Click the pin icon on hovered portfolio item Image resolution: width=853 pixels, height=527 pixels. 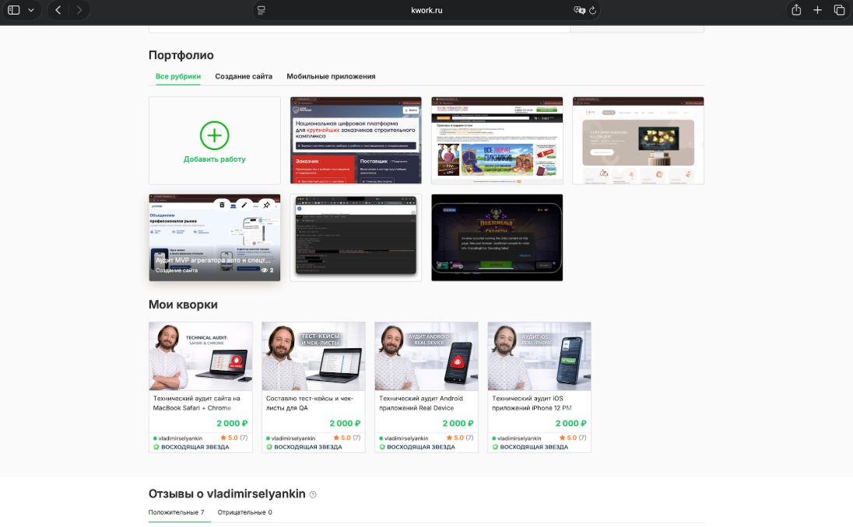click(266, 205)
